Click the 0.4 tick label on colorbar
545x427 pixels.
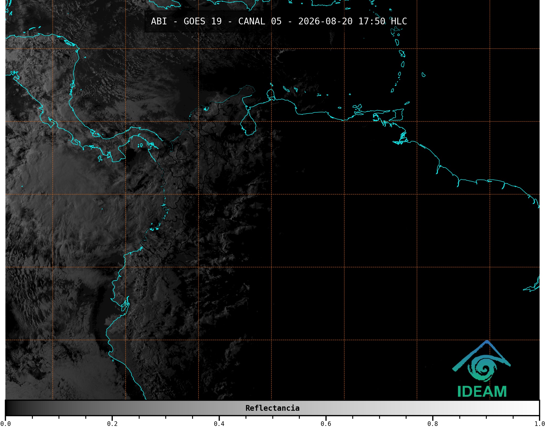219,423
